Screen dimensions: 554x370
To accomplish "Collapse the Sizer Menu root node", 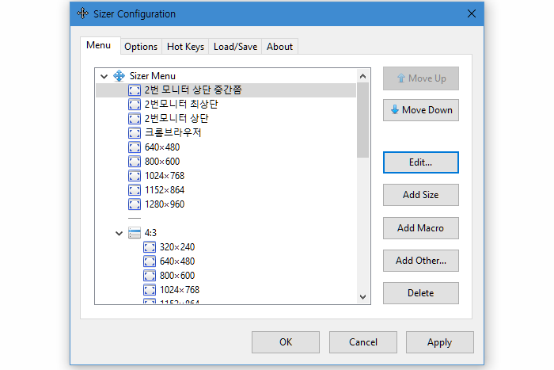I will (104, 76).
